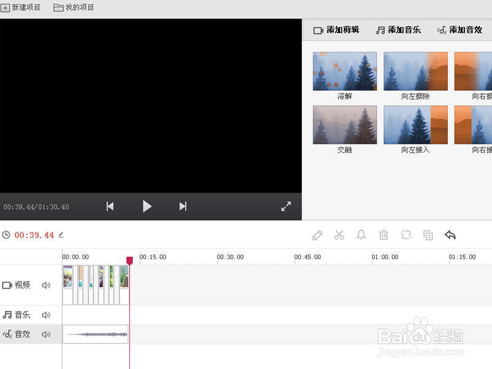
Task: Select the music (音乐) track label
Action: point(17,315)
